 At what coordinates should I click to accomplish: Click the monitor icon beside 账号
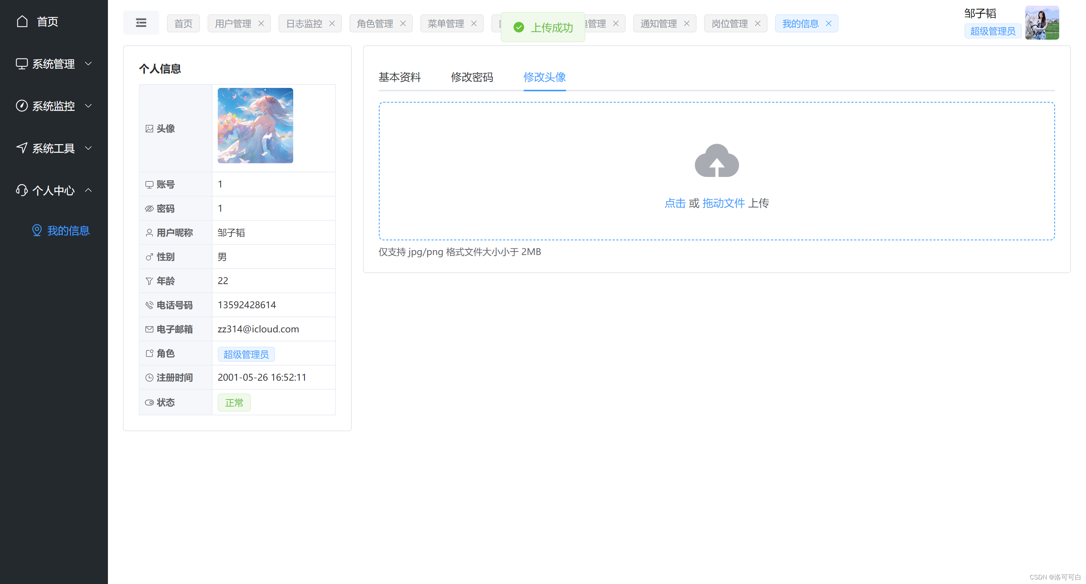click(149, 184)
